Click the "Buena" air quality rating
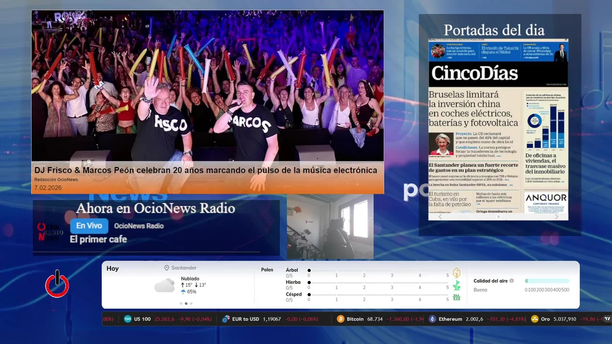Image resolution: width=612 pixels, height=344 pixels. (x=481, y=290)
